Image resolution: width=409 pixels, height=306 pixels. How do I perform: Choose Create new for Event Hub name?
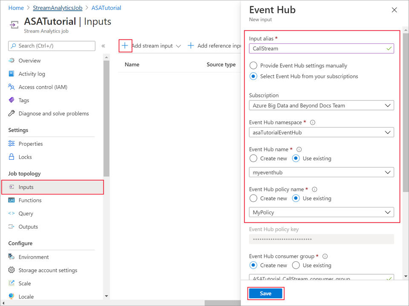click(x=253, y=158)
